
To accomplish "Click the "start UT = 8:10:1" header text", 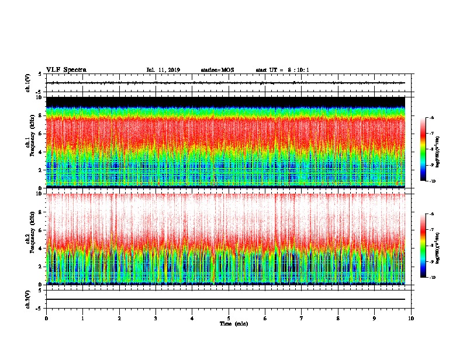I will point(282,70).
